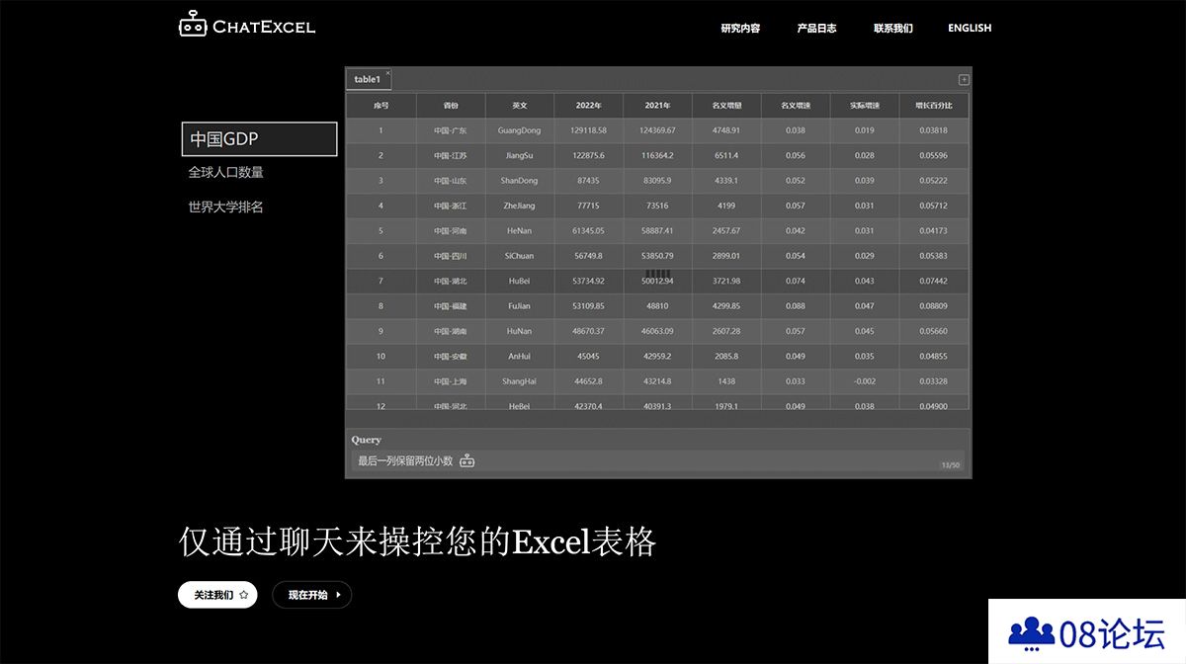This screenshot has height=664, width=1186.
Task: Select the FuJian cell
Action: [x=519, y=306]
